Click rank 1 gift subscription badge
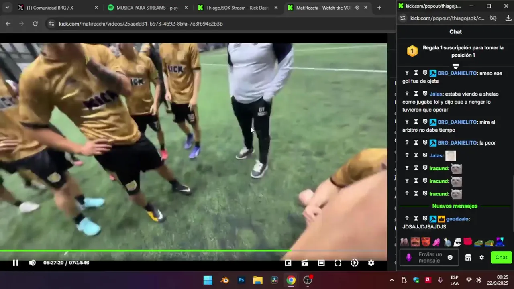This screenshot has width=514, height=289. tap(412, 51)
